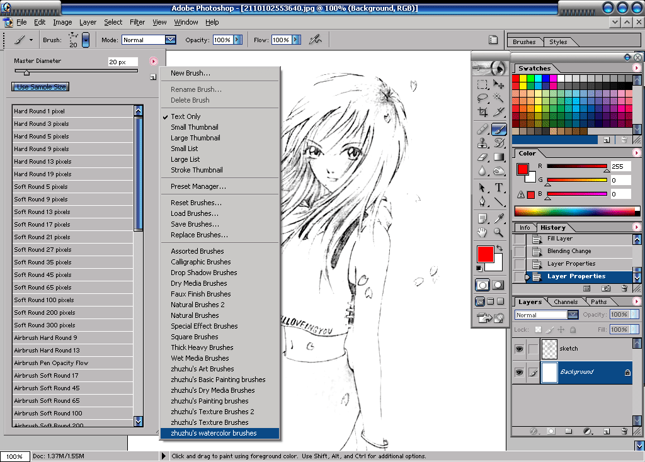Select the Crop tool
645x462 pixels.
pyautogui.click(x=482, y=112)
